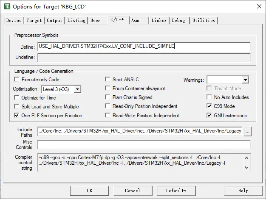The height and width of the screenshot is (199, 266).
Task: Restore settings with Defaults button
Action: pyautogui.click(x=176, y=191)
